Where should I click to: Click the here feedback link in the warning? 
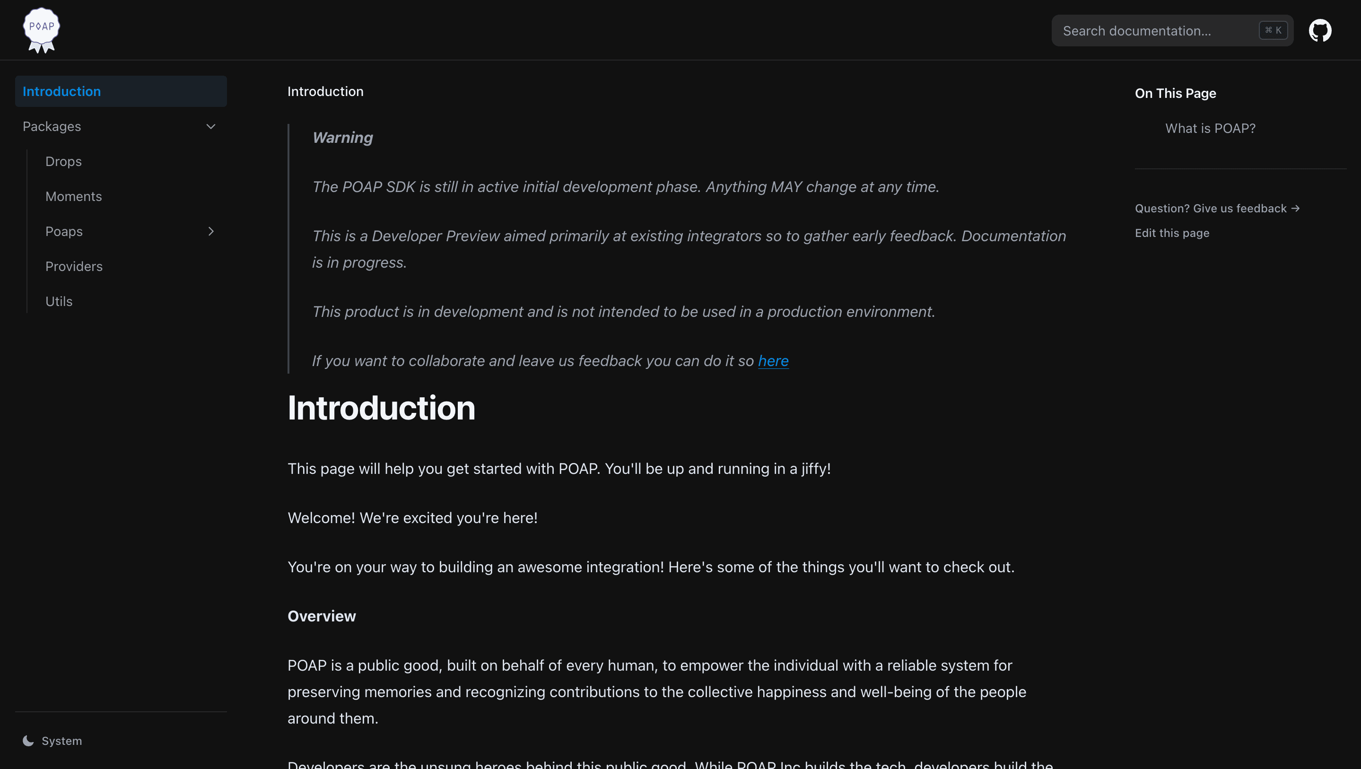point(773,360)
